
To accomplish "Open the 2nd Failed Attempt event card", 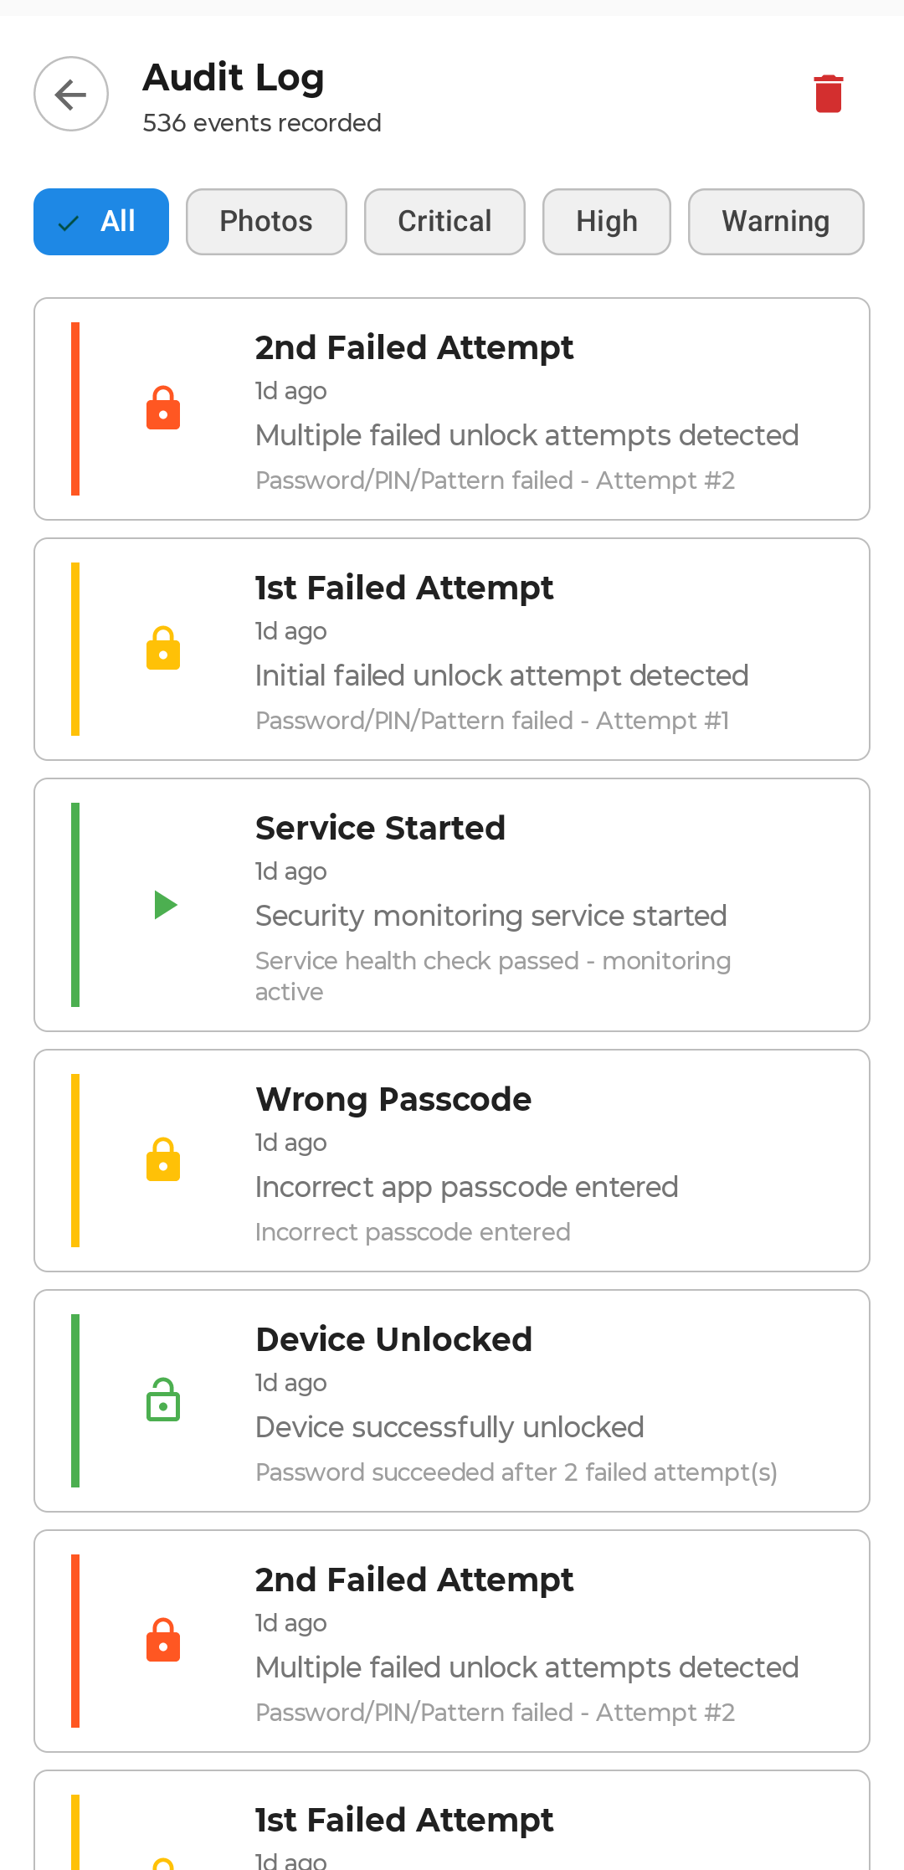I will [x=452, y=408].
